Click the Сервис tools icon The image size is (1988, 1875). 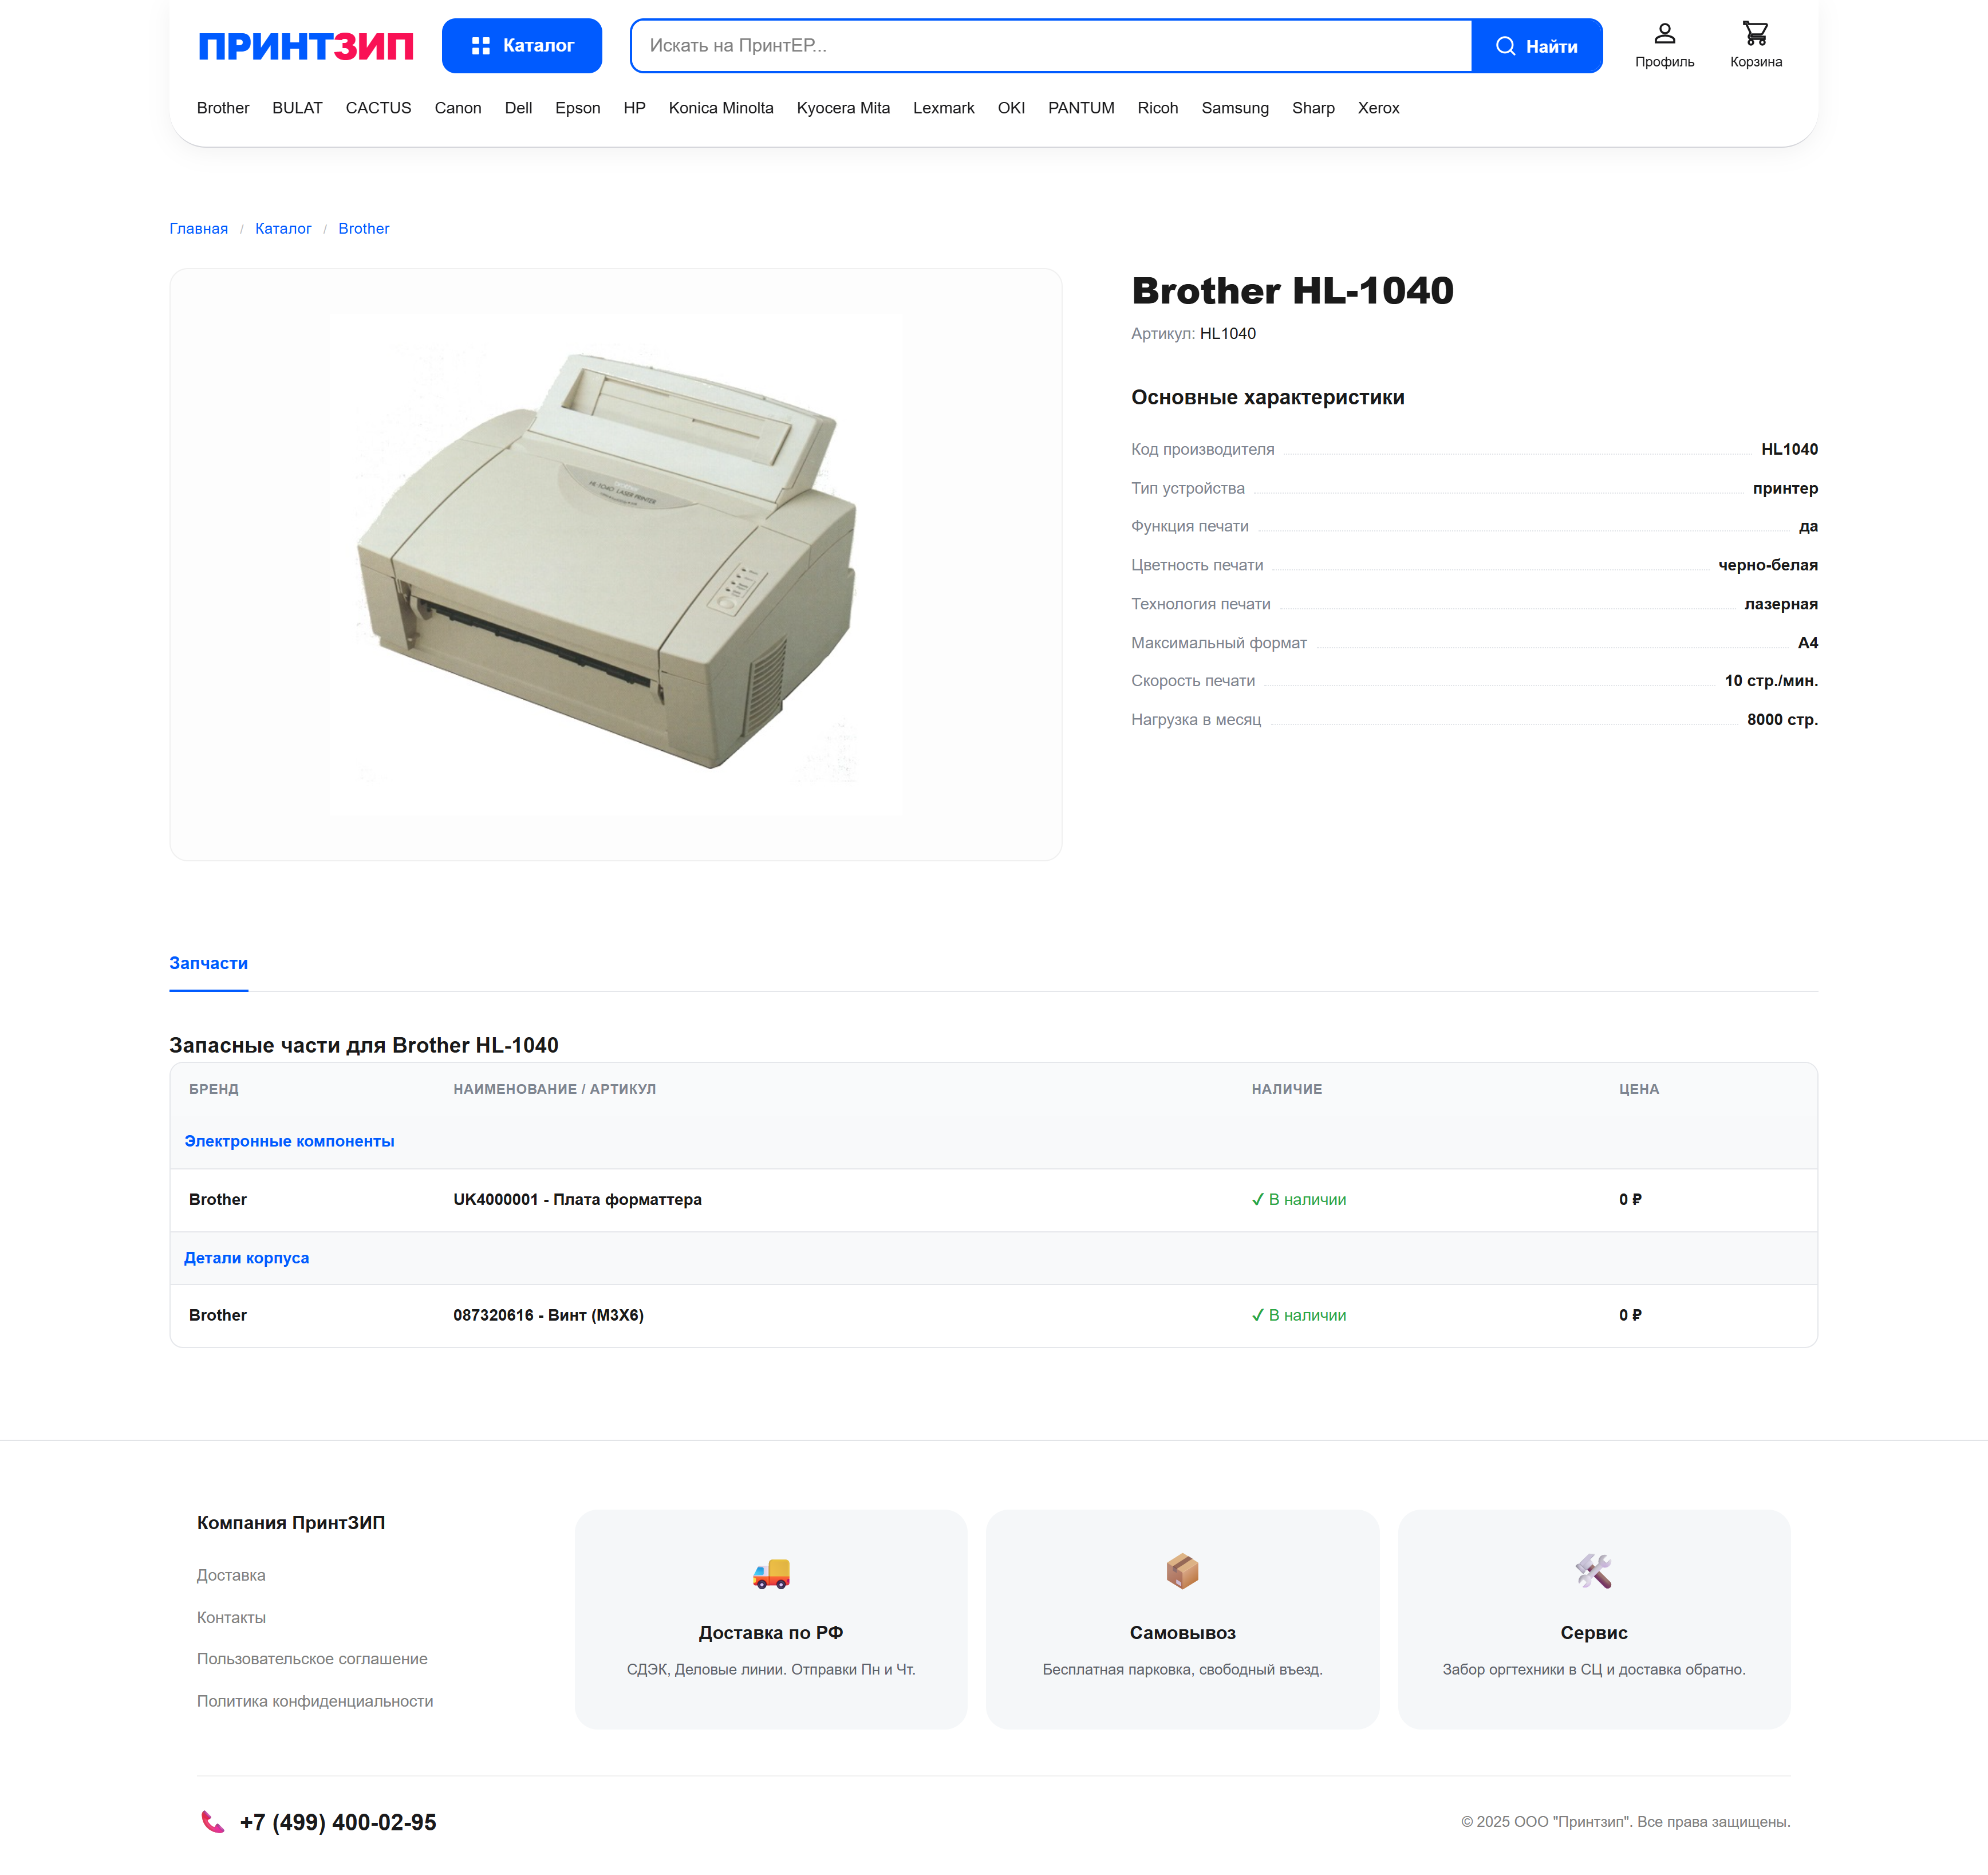pyautogui.click(x=1593, y=1571)
